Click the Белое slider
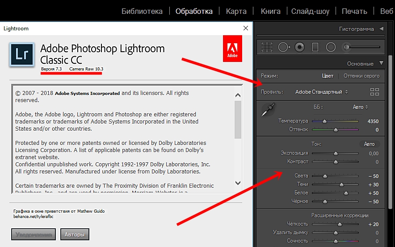Screen dimensions: 395x247 (335, 193)
